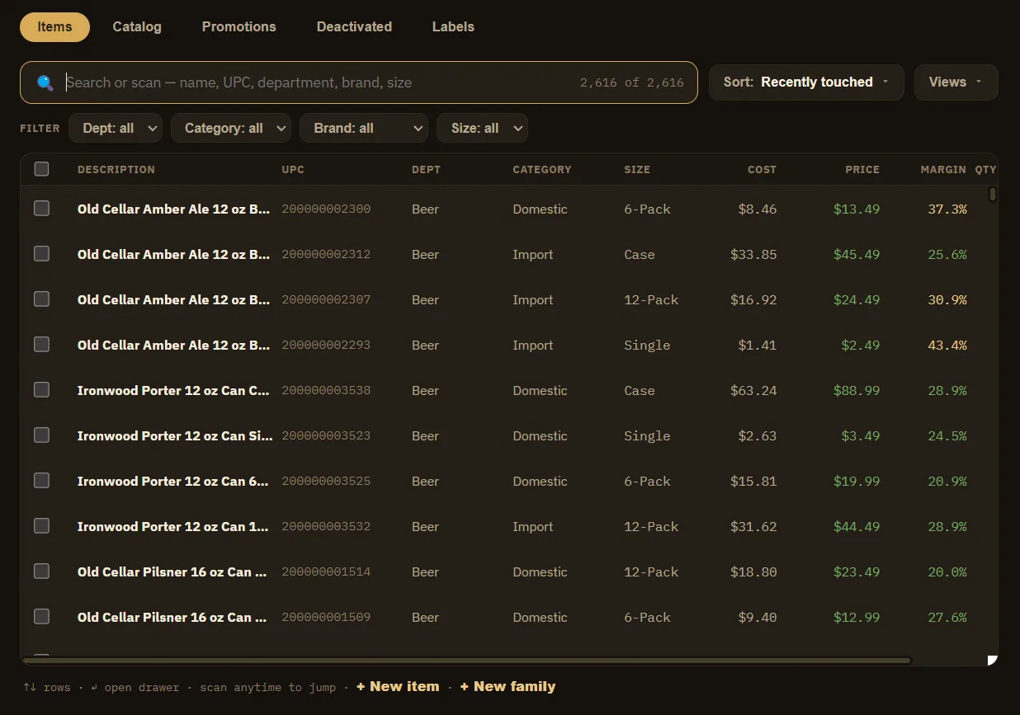
Task: Open the Size: all filter
Action: [482, 128]
